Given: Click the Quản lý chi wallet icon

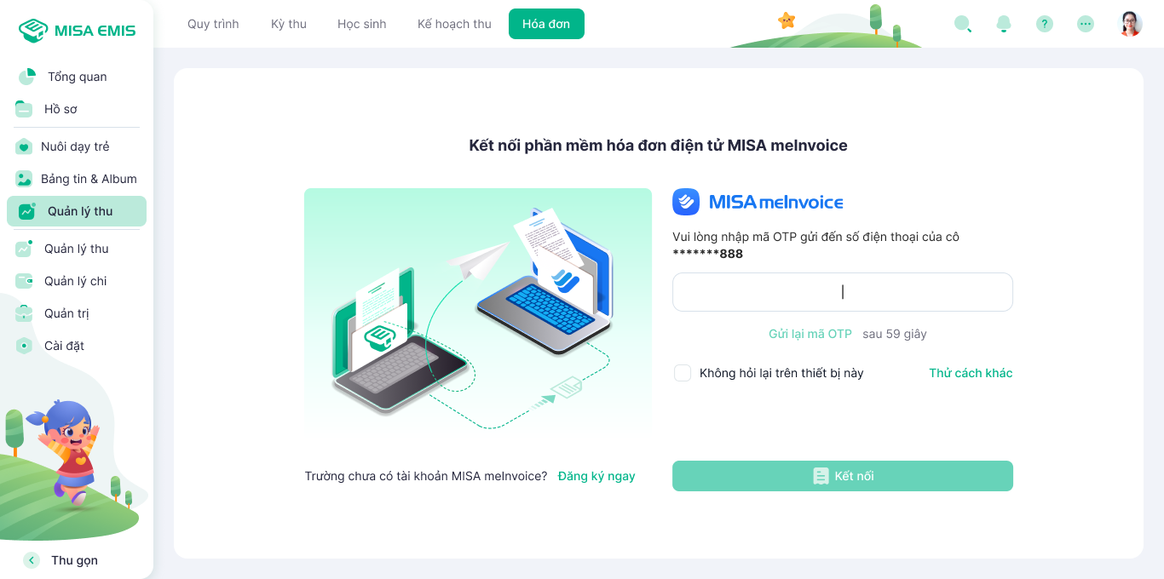Looking at the screenshot, I should [24, 281].
